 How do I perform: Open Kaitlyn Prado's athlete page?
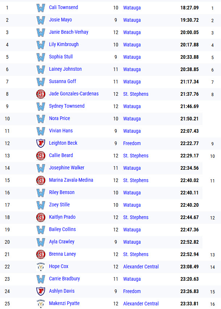click(x=62, y=217)
